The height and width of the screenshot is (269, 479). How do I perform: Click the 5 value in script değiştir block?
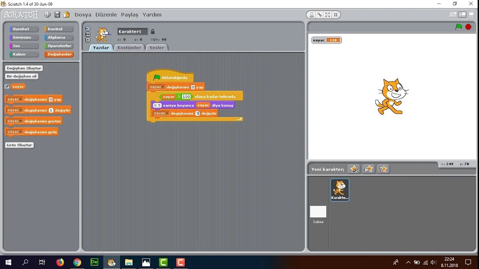tap(198, 113)
